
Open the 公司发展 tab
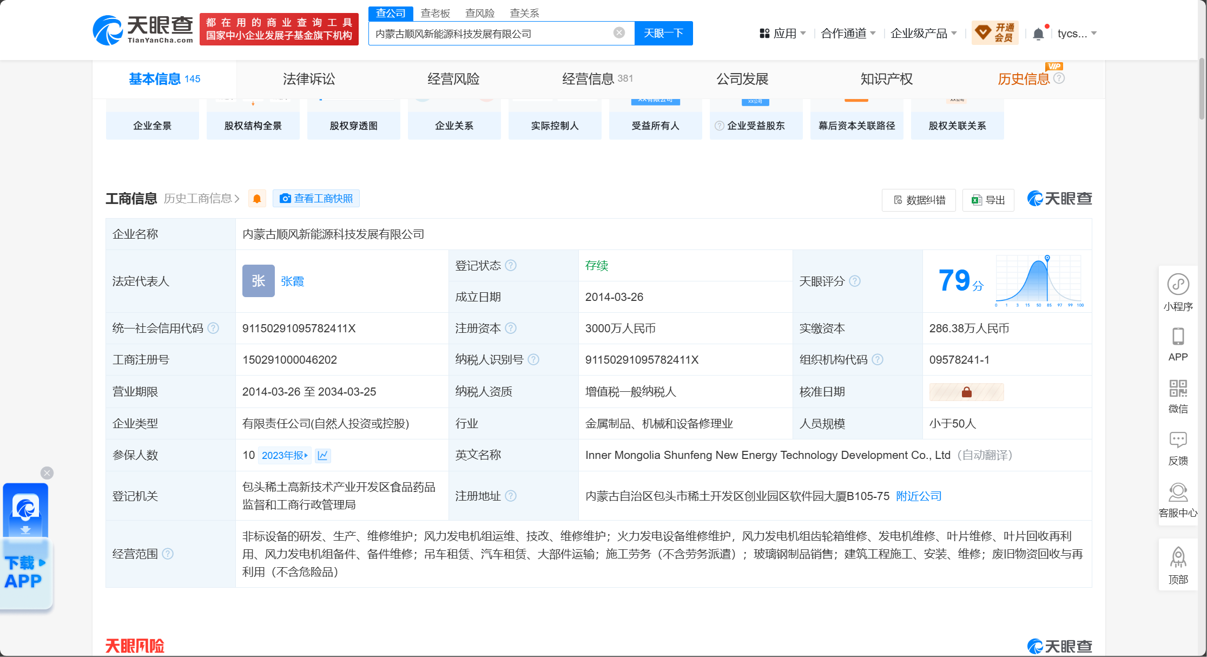point(742,79)
